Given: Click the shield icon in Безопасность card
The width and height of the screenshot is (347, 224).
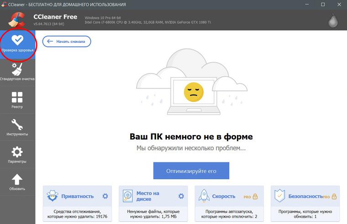Looking at the screenshot, I should (279, 196).
